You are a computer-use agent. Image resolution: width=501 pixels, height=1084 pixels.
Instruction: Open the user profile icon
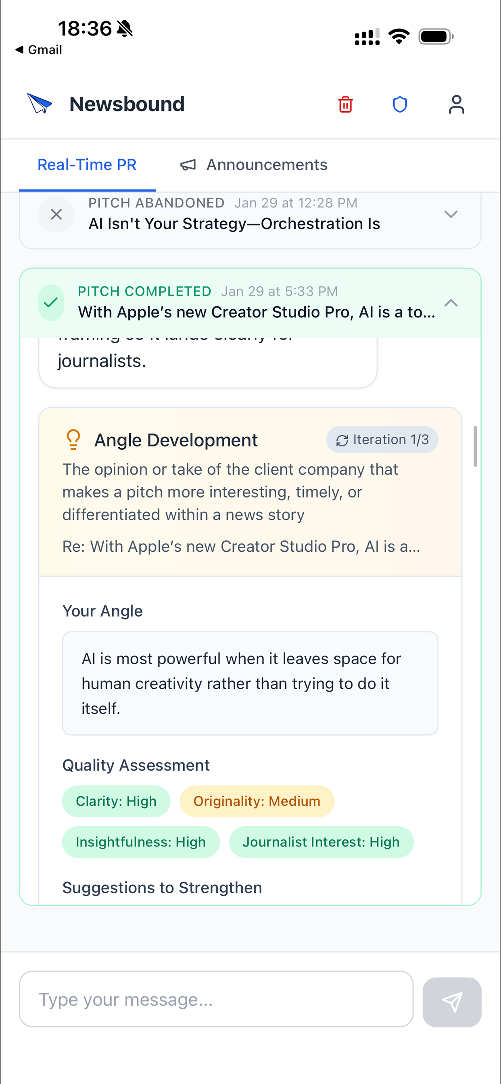[456, 104]
